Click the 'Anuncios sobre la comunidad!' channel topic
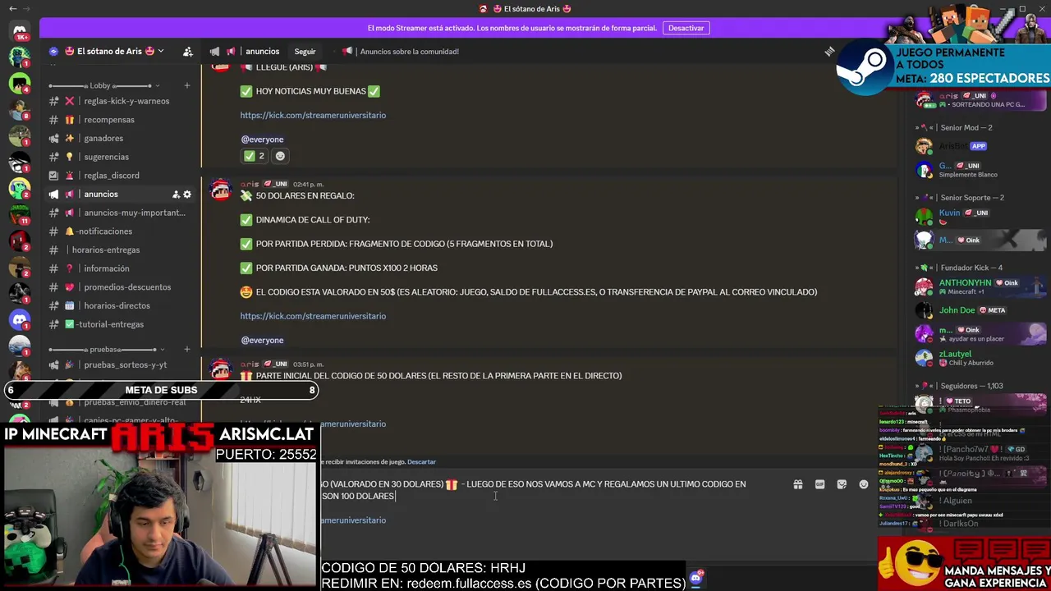This screenshot has height=591, width=1051. (409, 51)
